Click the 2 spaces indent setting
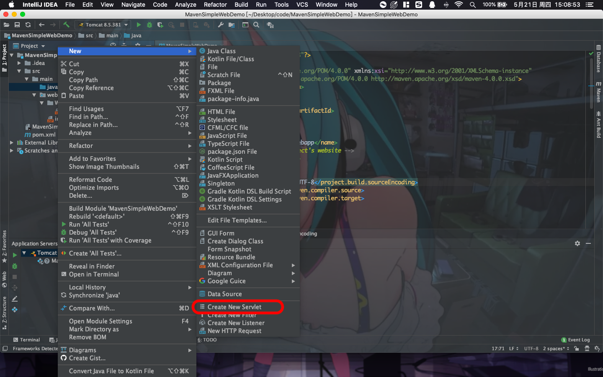The image size is (603, 377). [x=556, y=349]
